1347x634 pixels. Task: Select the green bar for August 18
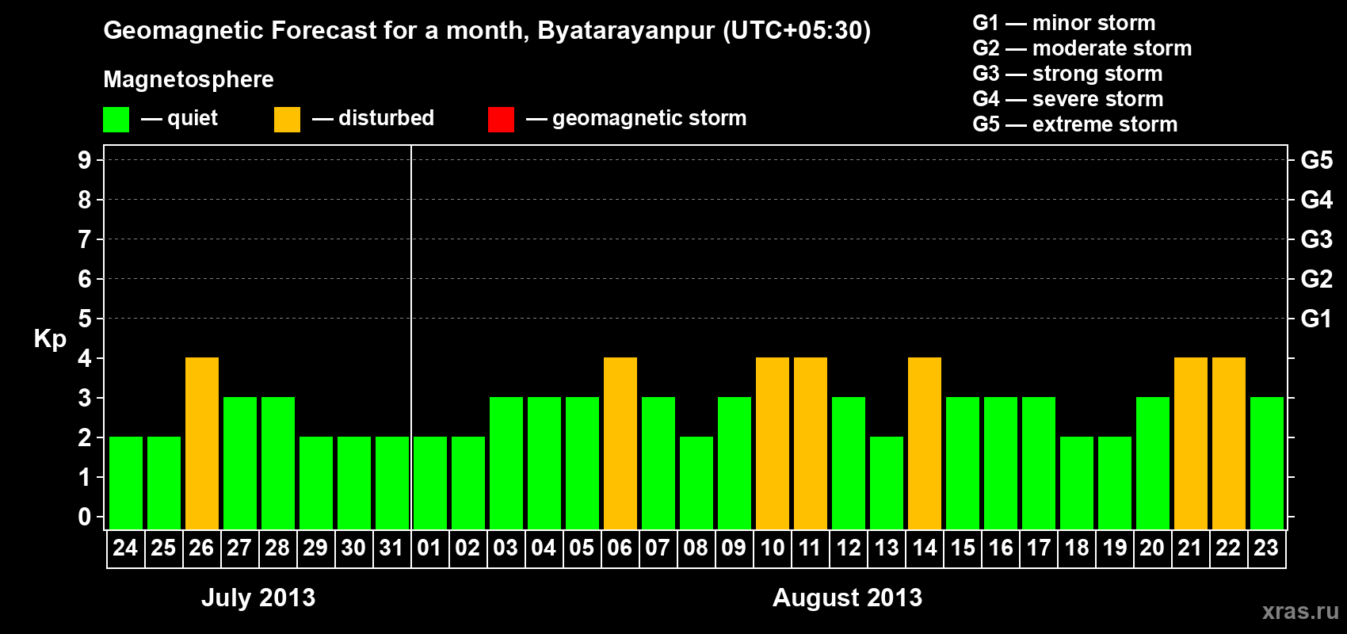coord(1077,483)
